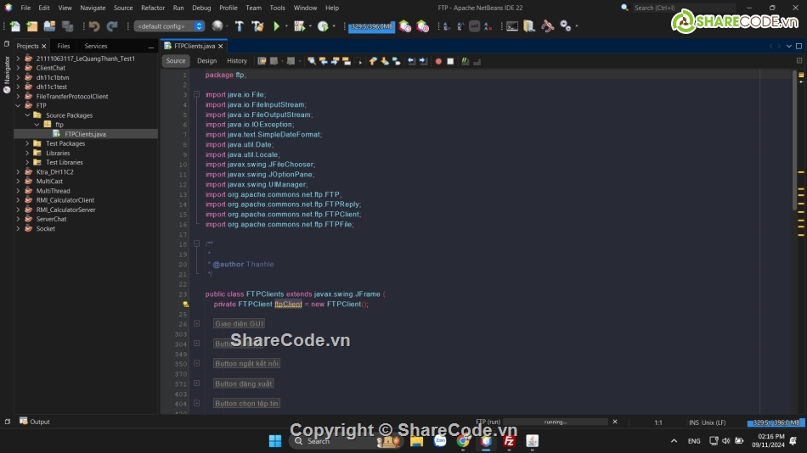This screenshot has height=453, width=807.
Task: Click the browser globe icon
Action: (x=217, y=26)
